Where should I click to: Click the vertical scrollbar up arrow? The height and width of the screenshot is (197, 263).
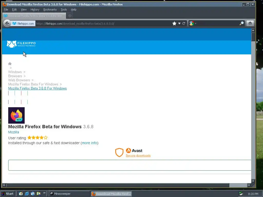coord(253,30)
